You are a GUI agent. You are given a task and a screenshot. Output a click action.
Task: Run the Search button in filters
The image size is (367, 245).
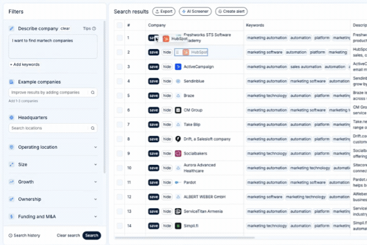(x=92, y=235)
